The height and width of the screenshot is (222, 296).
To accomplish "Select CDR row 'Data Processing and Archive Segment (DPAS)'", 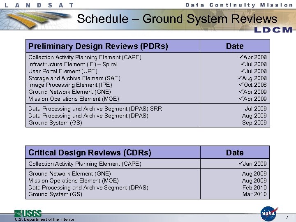I will [x=88, y=187].
